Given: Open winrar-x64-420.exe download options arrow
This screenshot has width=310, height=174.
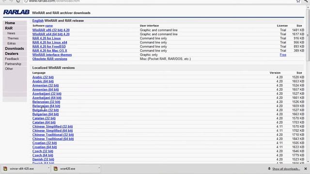Looking at the screenshot, I should coord(48,168).
